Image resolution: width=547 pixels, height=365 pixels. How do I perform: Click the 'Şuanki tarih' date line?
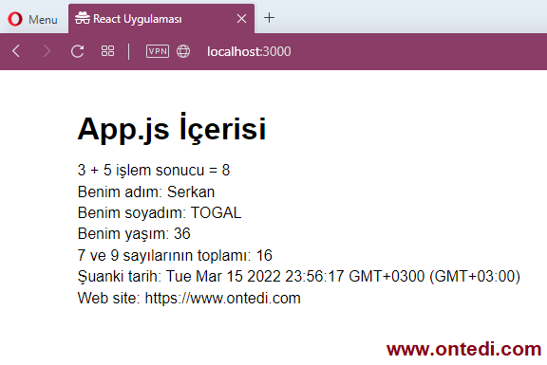tap(299, 277)
